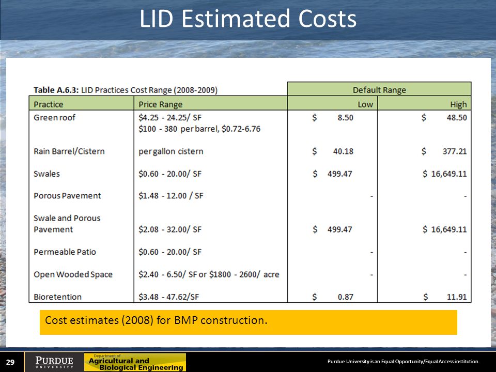The height and width of the screenshot is (372, 496).
Task: Click the Purdue University logo
Action: [54, 362]
